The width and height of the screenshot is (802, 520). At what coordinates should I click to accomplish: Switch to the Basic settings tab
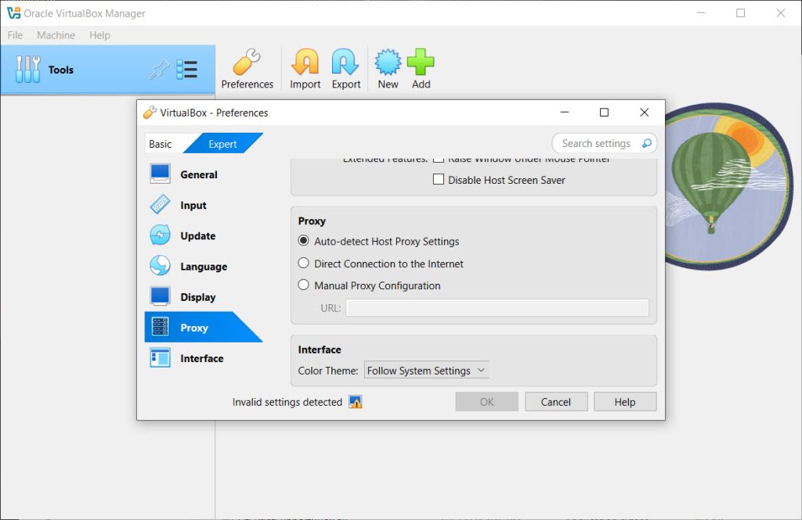tap(161, 144)
